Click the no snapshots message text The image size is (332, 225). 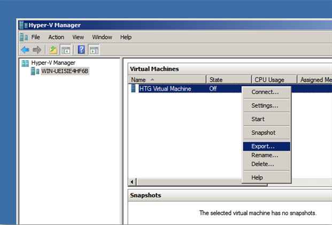click(258, 213)
